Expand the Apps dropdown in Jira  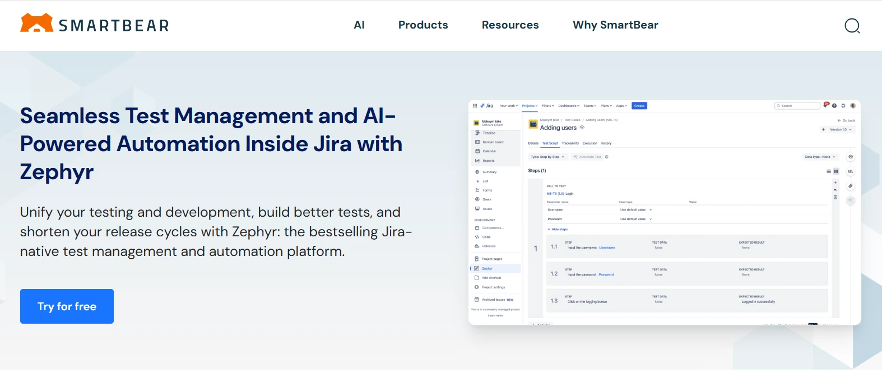621,105
